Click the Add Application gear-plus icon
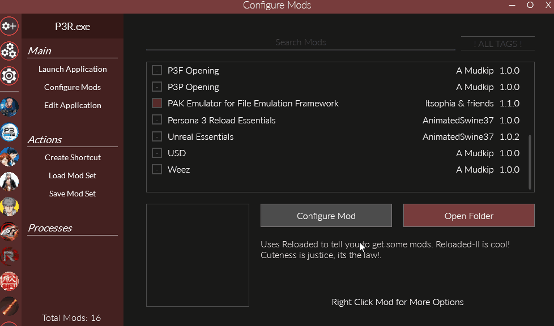This screenshot has height=326, width=554. (x=10, y=26)
